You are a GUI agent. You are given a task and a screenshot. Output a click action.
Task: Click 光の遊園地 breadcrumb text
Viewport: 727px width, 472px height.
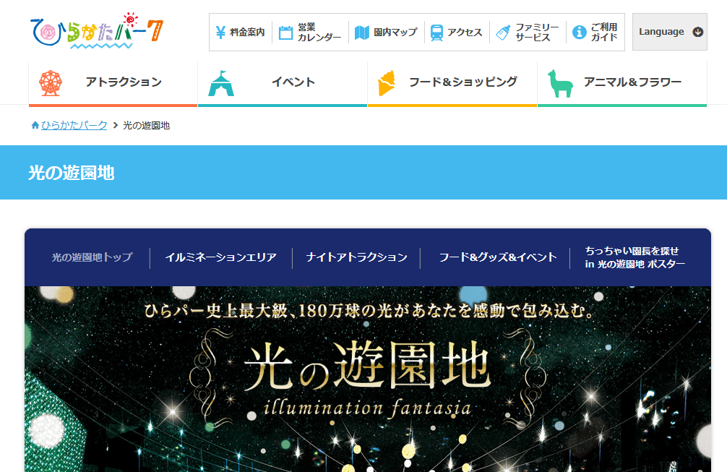146,125
